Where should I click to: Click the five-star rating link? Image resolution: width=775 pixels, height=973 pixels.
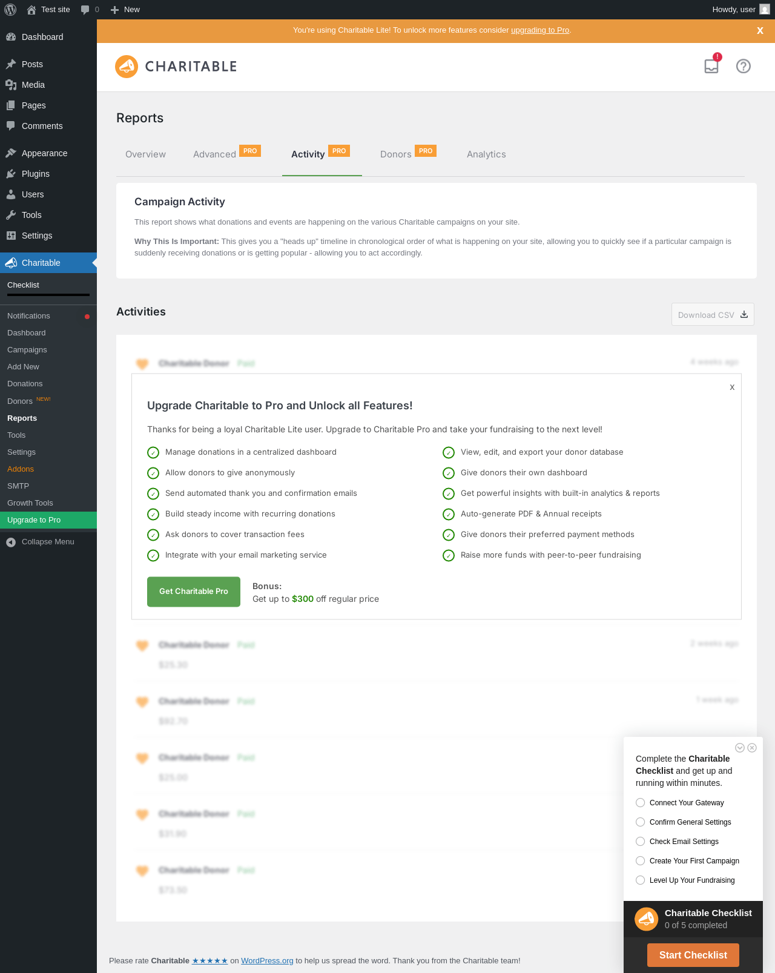click(x=209, y=961)
